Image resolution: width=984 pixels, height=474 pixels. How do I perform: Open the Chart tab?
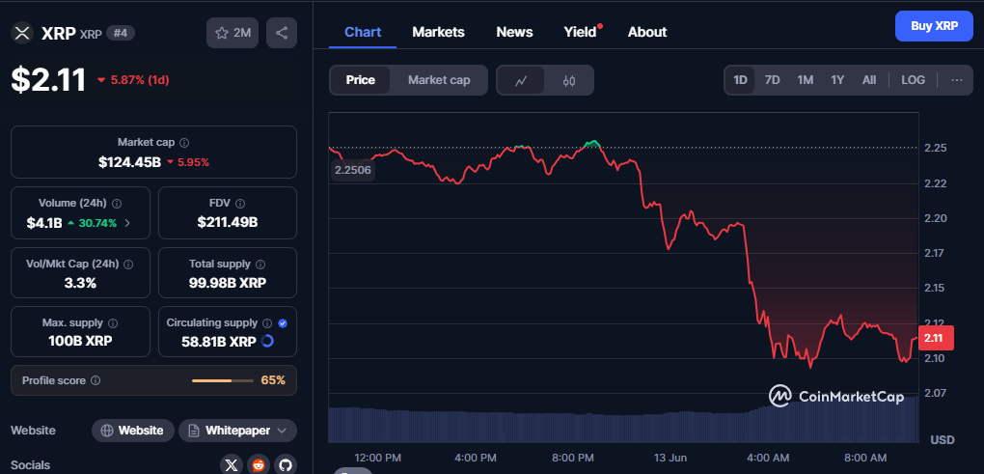pyautogui.click(x=363, y=32)
